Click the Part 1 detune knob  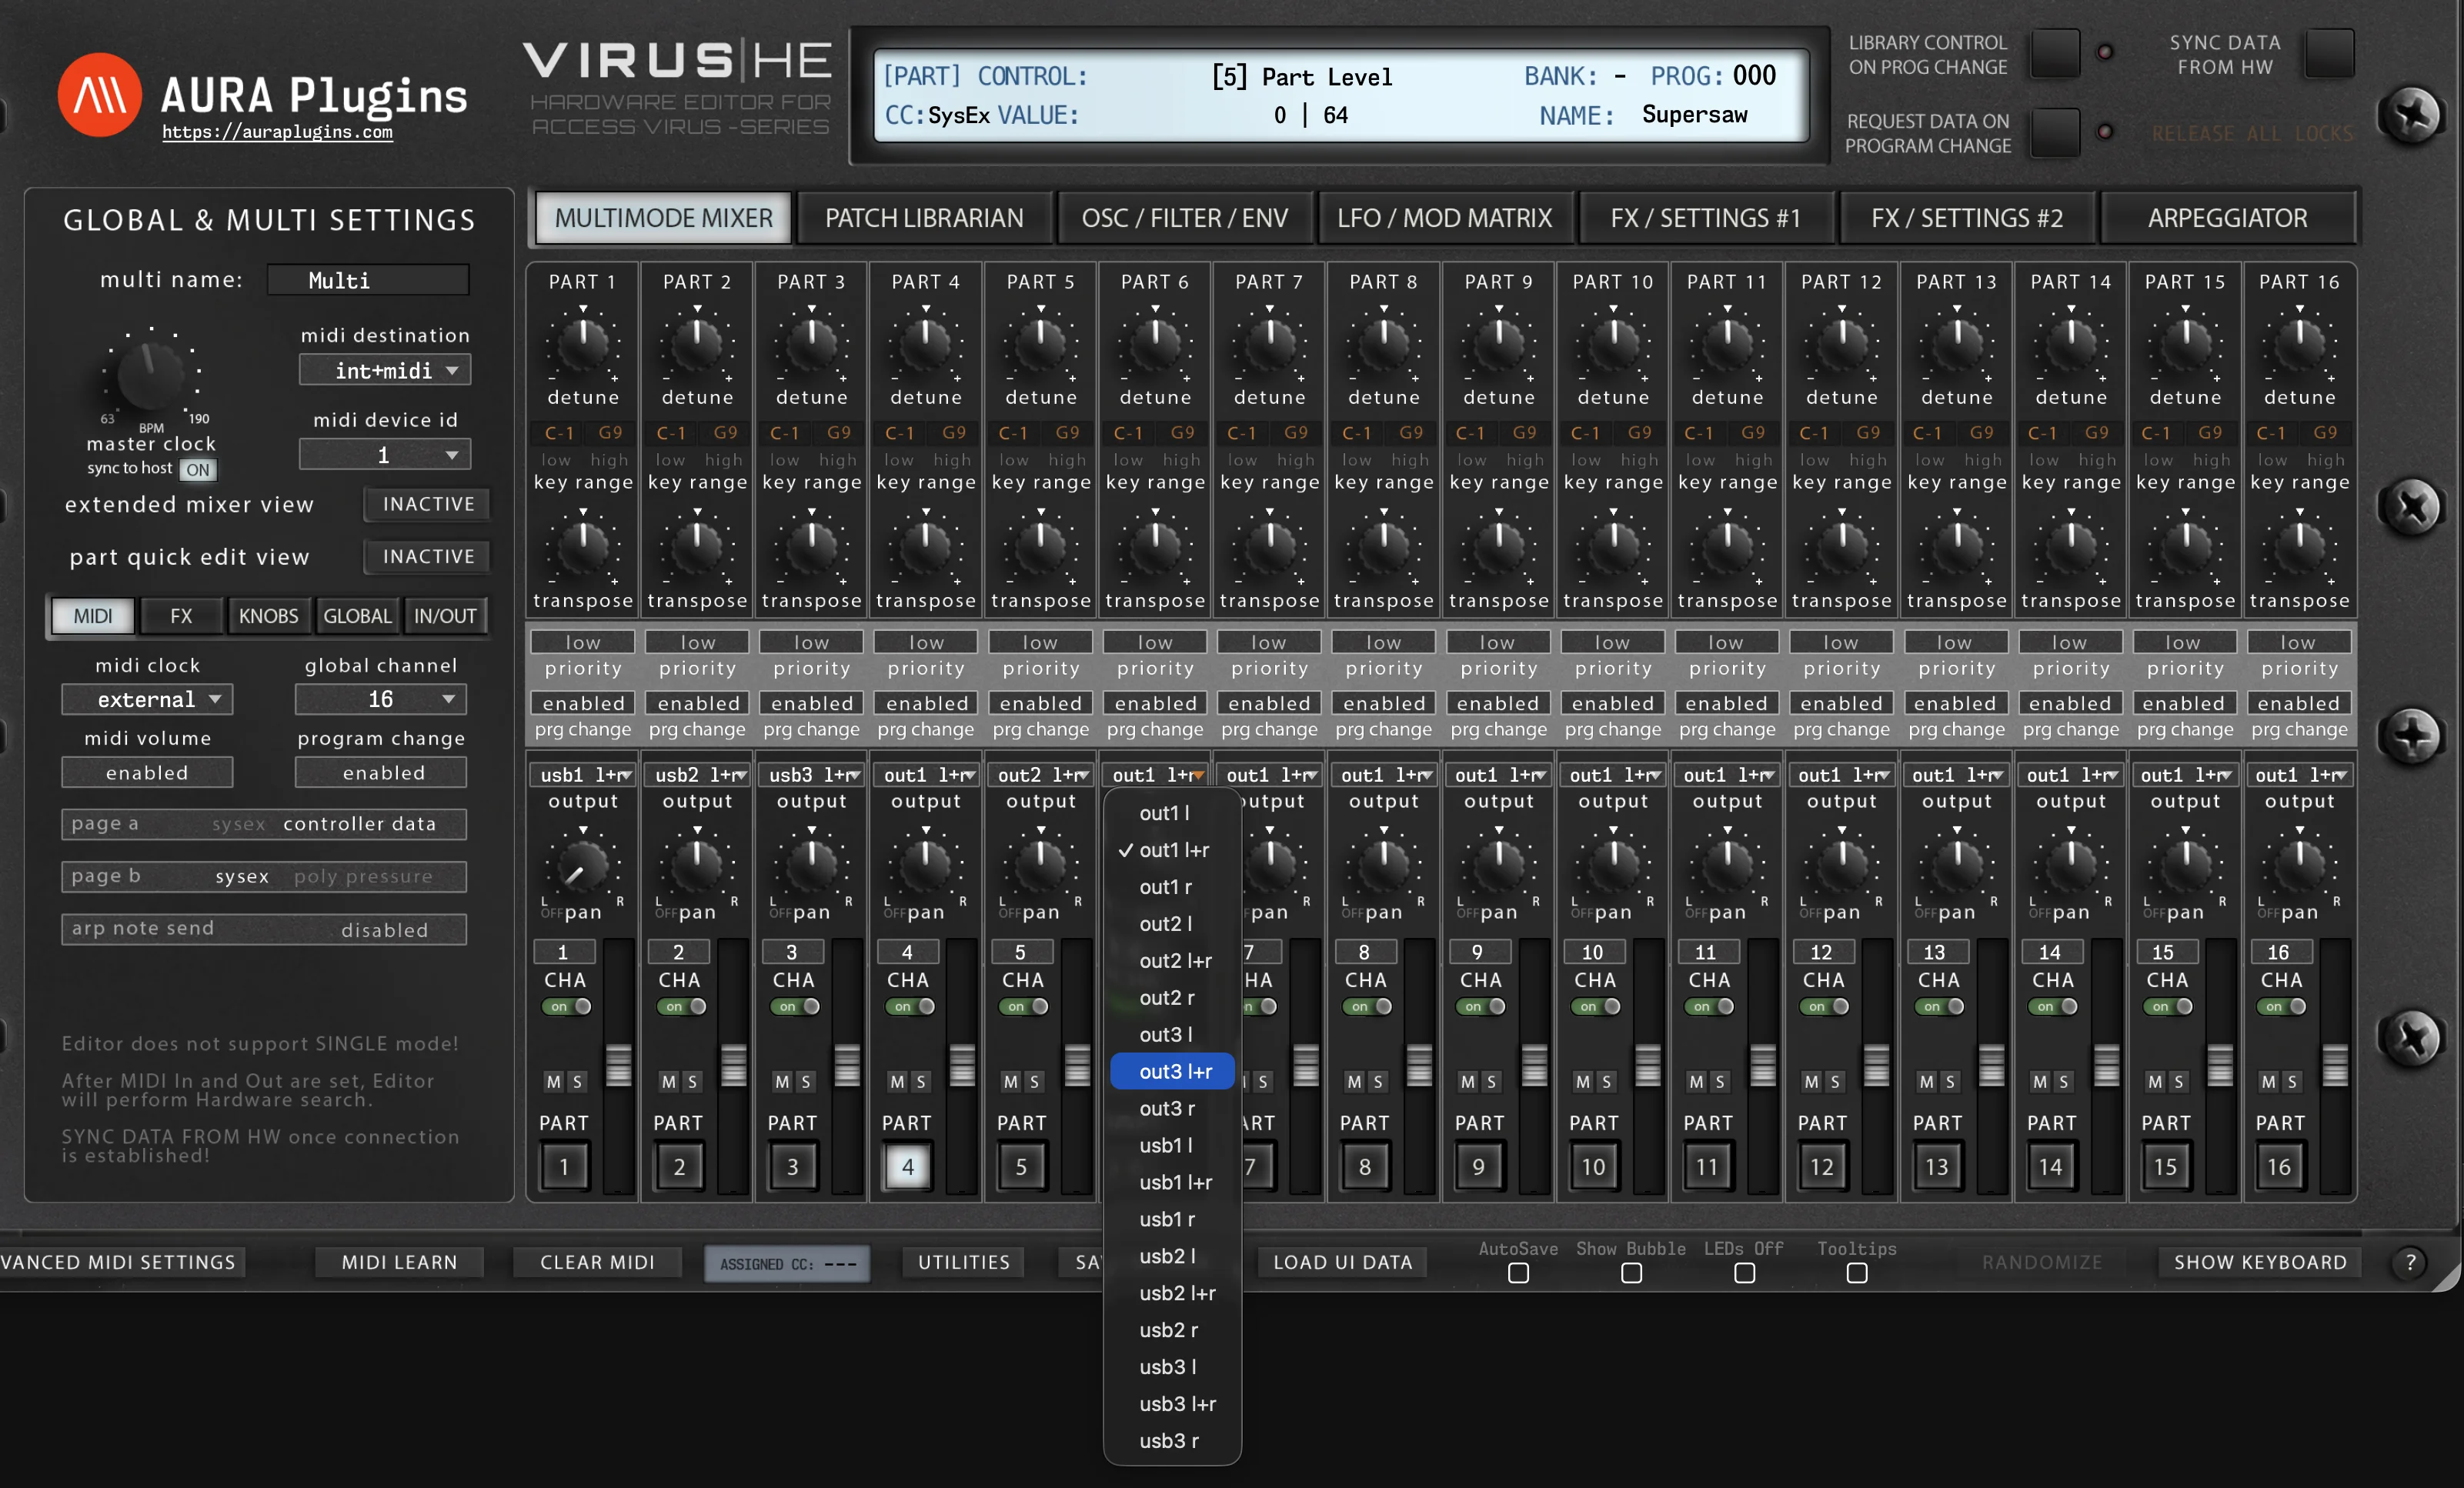click(583, 344)
